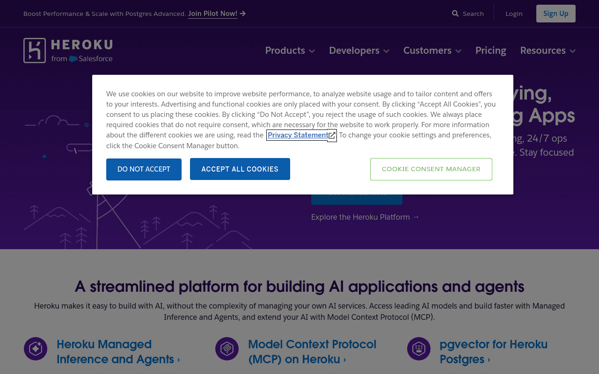
Task: Open the Developers menu
Action: coord(359,50)
